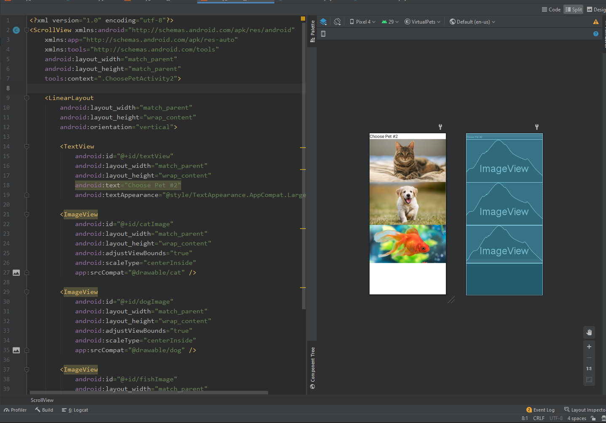The width and height of the screenshot is (606, 423).
Task: Open the Default (en-us) locale dropdown
Action: coord(472,22)
